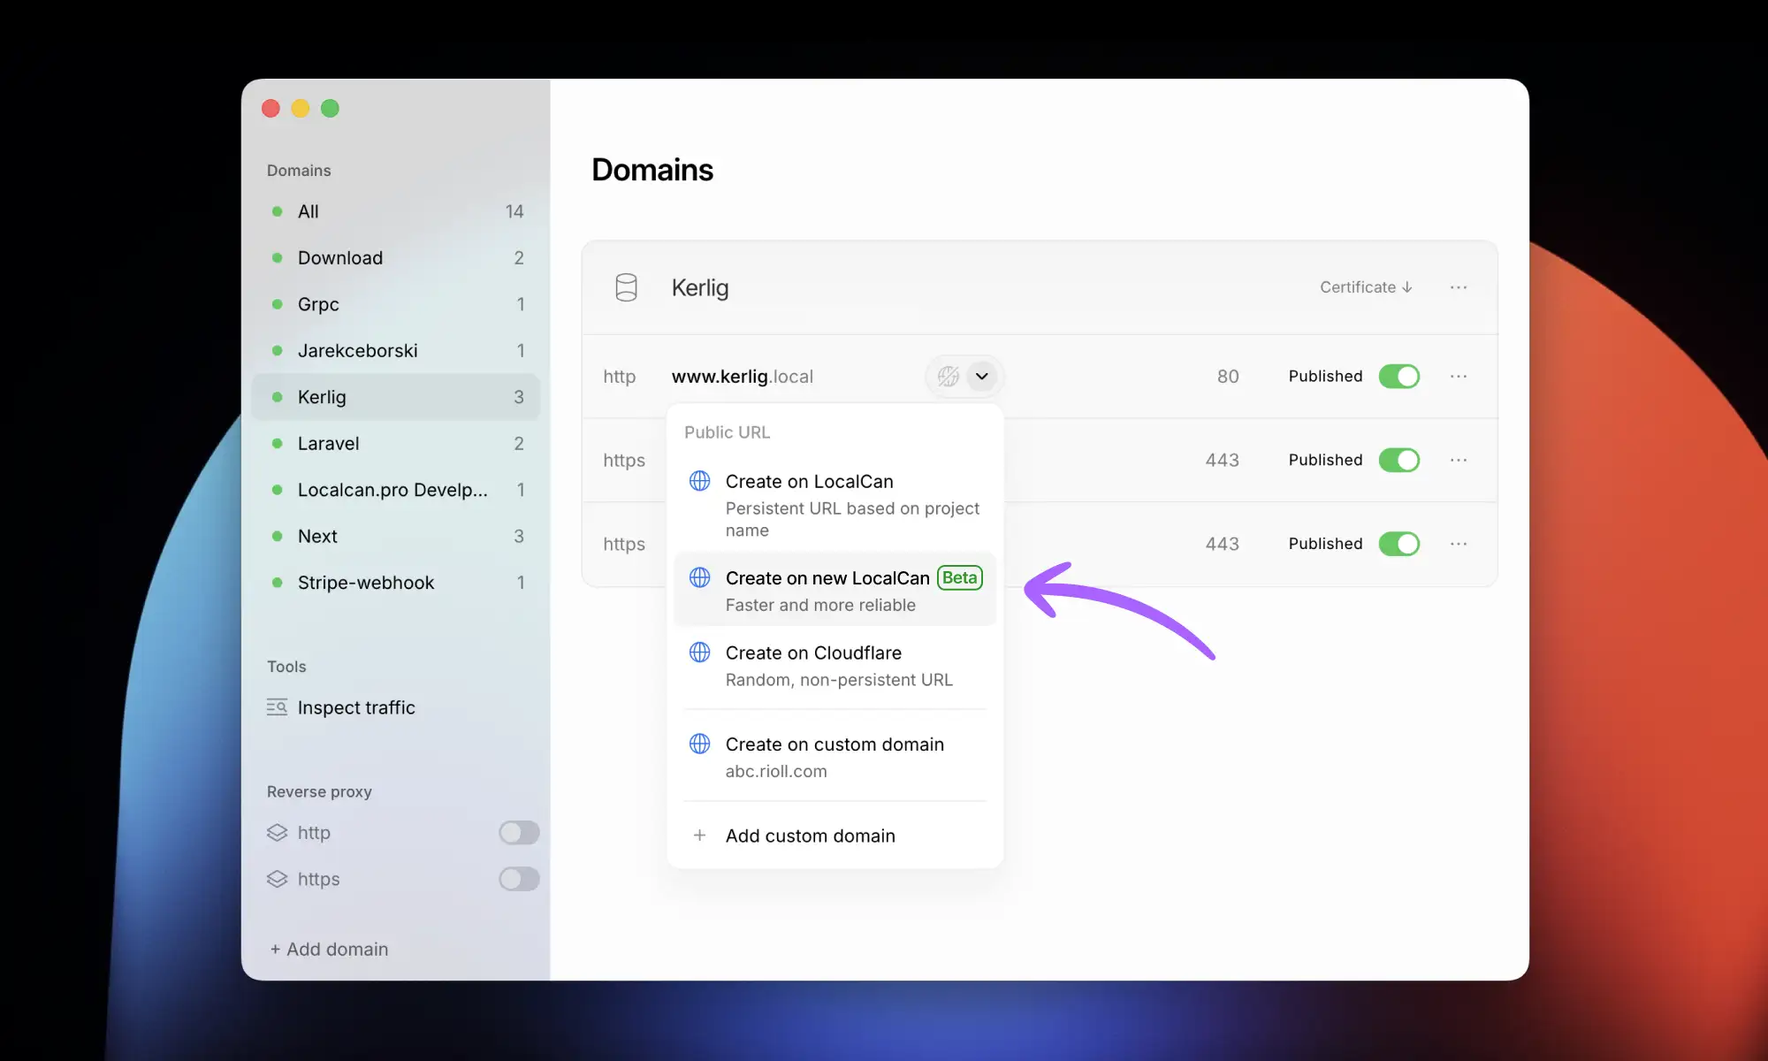Click the Inspect traffic magnifier icon
This screenshot has width=1768, height=1061.
click(x=277, y=707)
